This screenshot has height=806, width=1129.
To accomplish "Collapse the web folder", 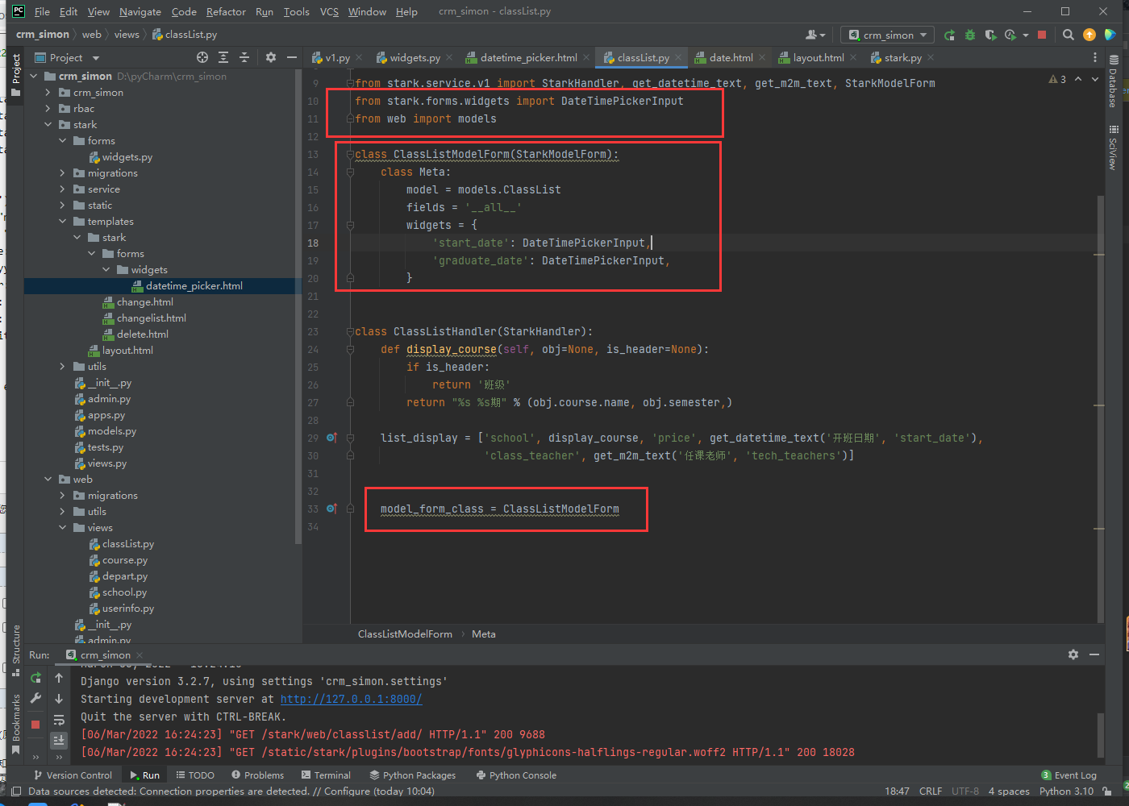I will pos(48,479).
